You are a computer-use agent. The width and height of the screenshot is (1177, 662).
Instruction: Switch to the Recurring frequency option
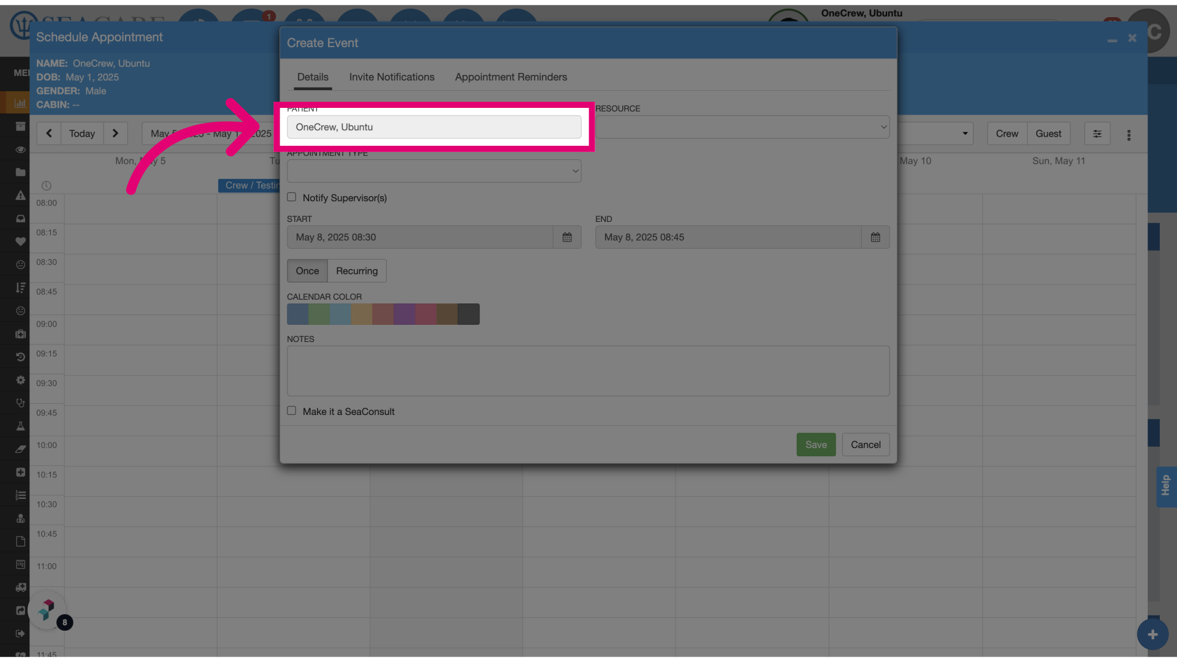(357, 271)
